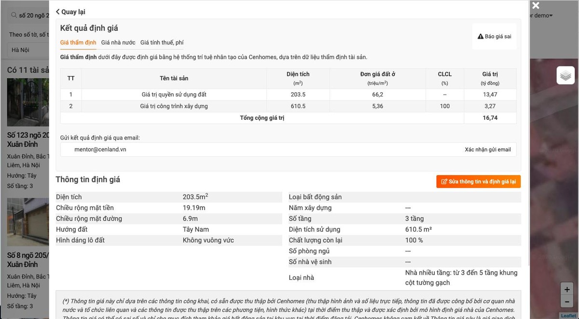Zoom the map in with the plus control
The width and height of the screenshot is (579, 319).
[566, 291]
